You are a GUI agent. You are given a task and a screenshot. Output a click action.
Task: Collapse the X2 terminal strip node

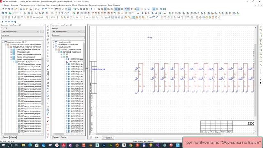[x=61, y=57]
